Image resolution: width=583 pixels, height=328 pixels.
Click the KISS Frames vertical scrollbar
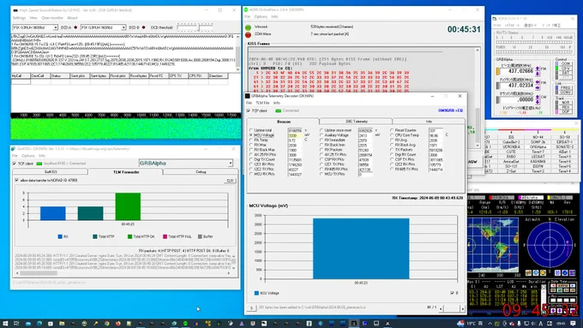coord(478,98)
